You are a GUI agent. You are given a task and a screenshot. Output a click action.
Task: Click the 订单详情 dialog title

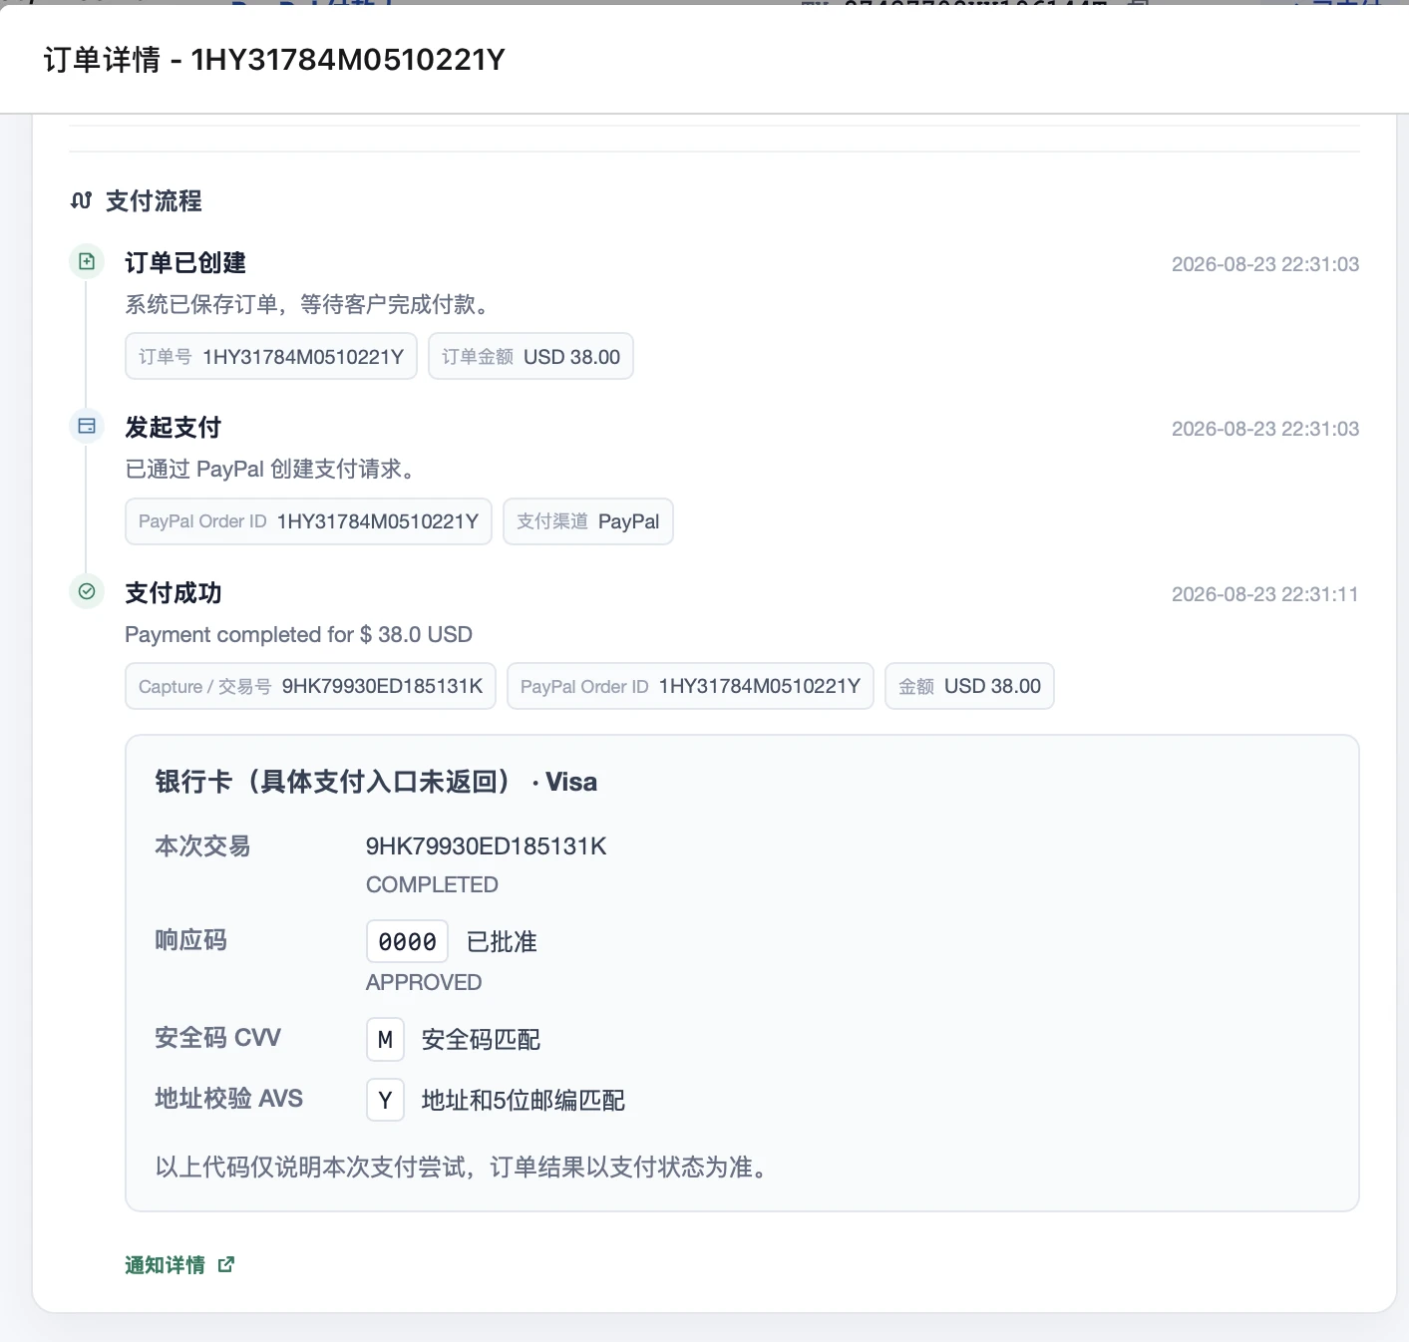click(274, 60)
